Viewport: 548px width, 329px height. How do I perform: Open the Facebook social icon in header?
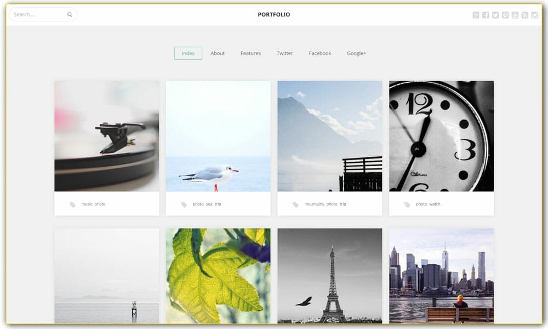click(x=486, y=15)
